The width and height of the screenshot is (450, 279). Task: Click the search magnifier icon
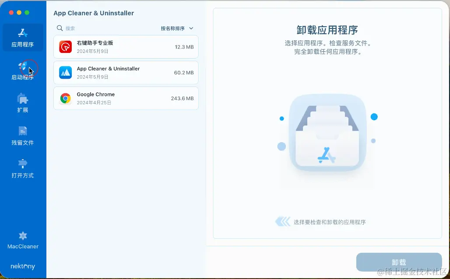click(60, 28)
